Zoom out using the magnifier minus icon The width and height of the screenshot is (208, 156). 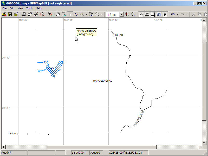click(x=133, y=14)
